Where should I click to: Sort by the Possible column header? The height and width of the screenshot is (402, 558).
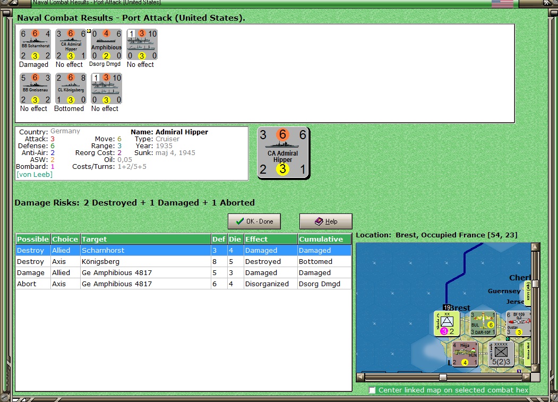point(33,240)
